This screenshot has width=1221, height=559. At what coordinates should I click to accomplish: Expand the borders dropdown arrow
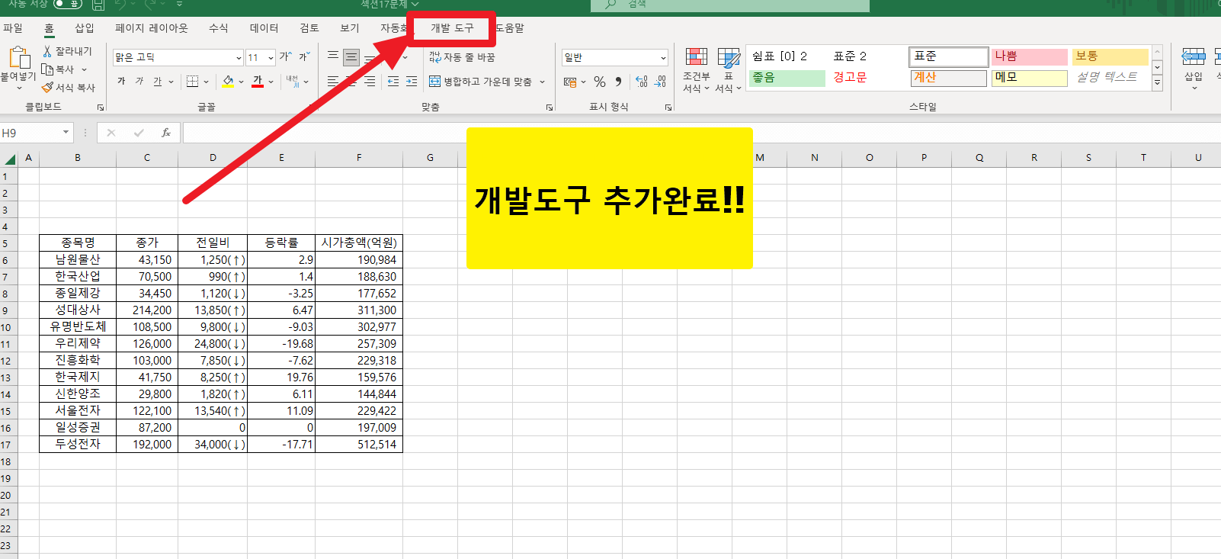(207, 82)
